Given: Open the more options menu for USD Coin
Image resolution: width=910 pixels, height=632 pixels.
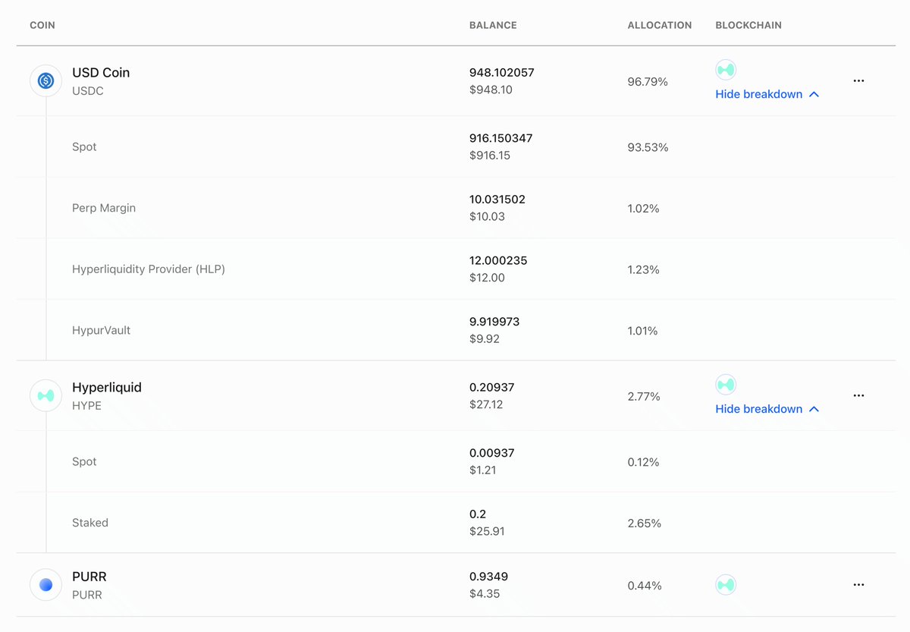Looking at the screenshot, I should [858, 80].
